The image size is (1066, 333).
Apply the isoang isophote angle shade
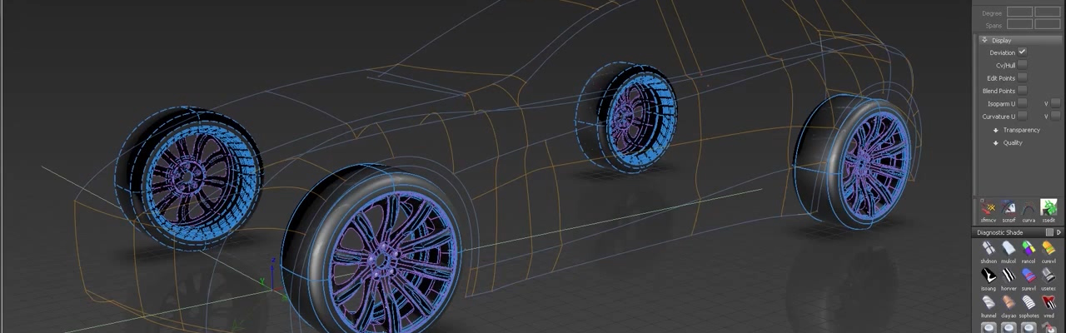pyautogui.click(x=989, y=276)
